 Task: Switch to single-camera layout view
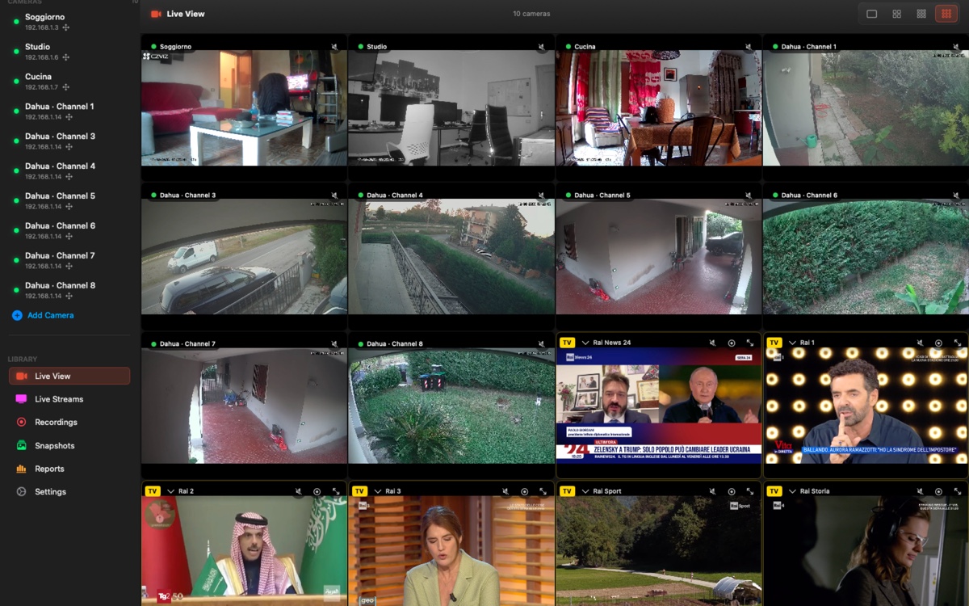point(871,14)
